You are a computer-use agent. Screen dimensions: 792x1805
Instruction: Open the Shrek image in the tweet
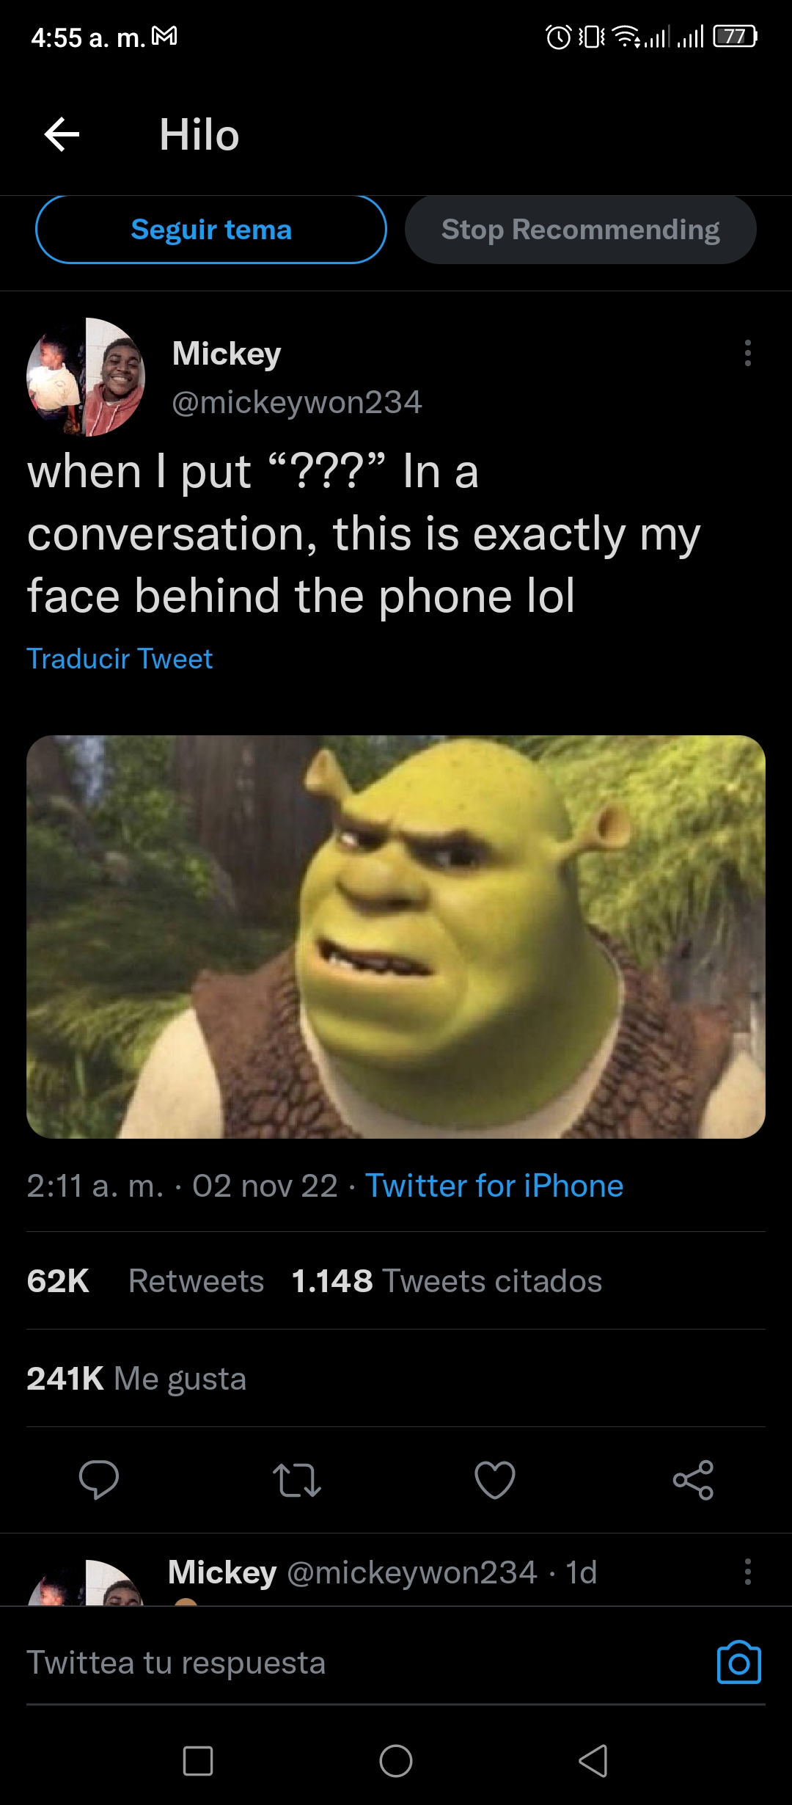pyautogui.click(x=396, y=937)
